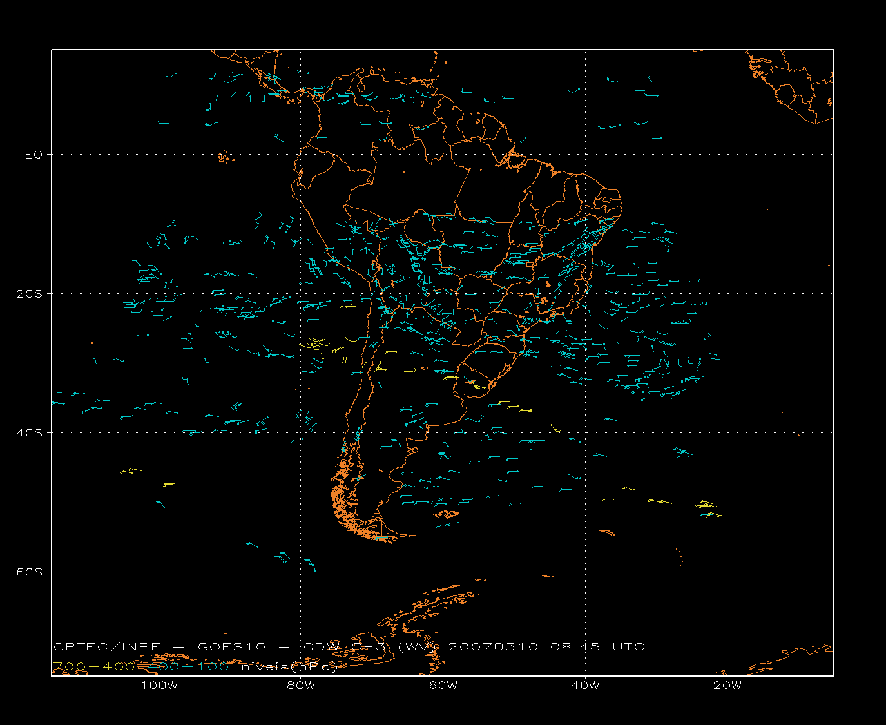Screen dimensions: 886x725
Task: Click the 20S latitude label
Action: (x=30, y=294)
